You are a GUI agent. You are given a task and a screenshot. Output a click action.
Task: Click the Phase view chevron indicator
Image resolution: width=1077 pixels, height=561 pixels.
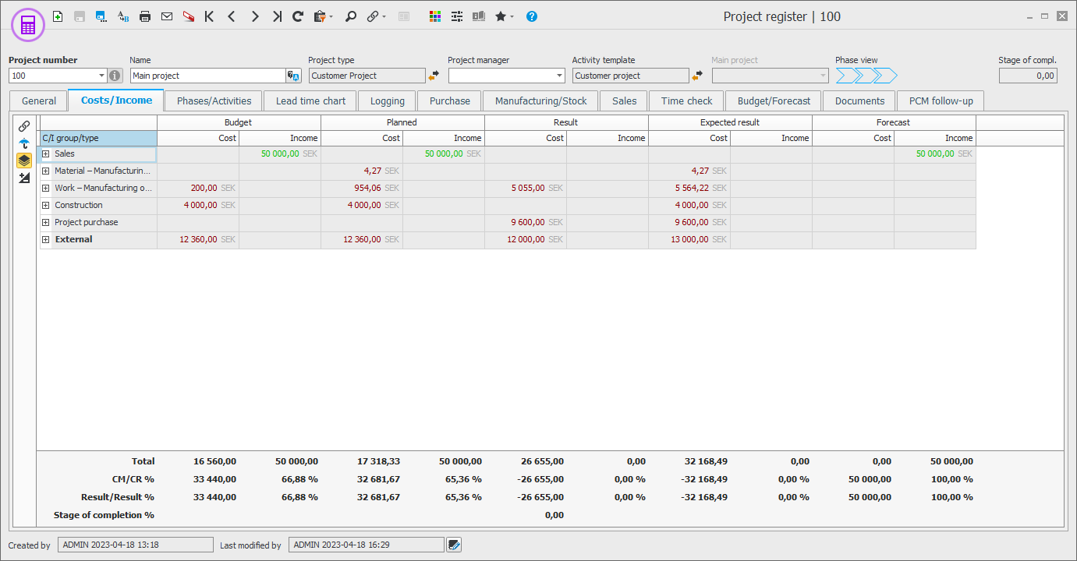click(867, 76)
